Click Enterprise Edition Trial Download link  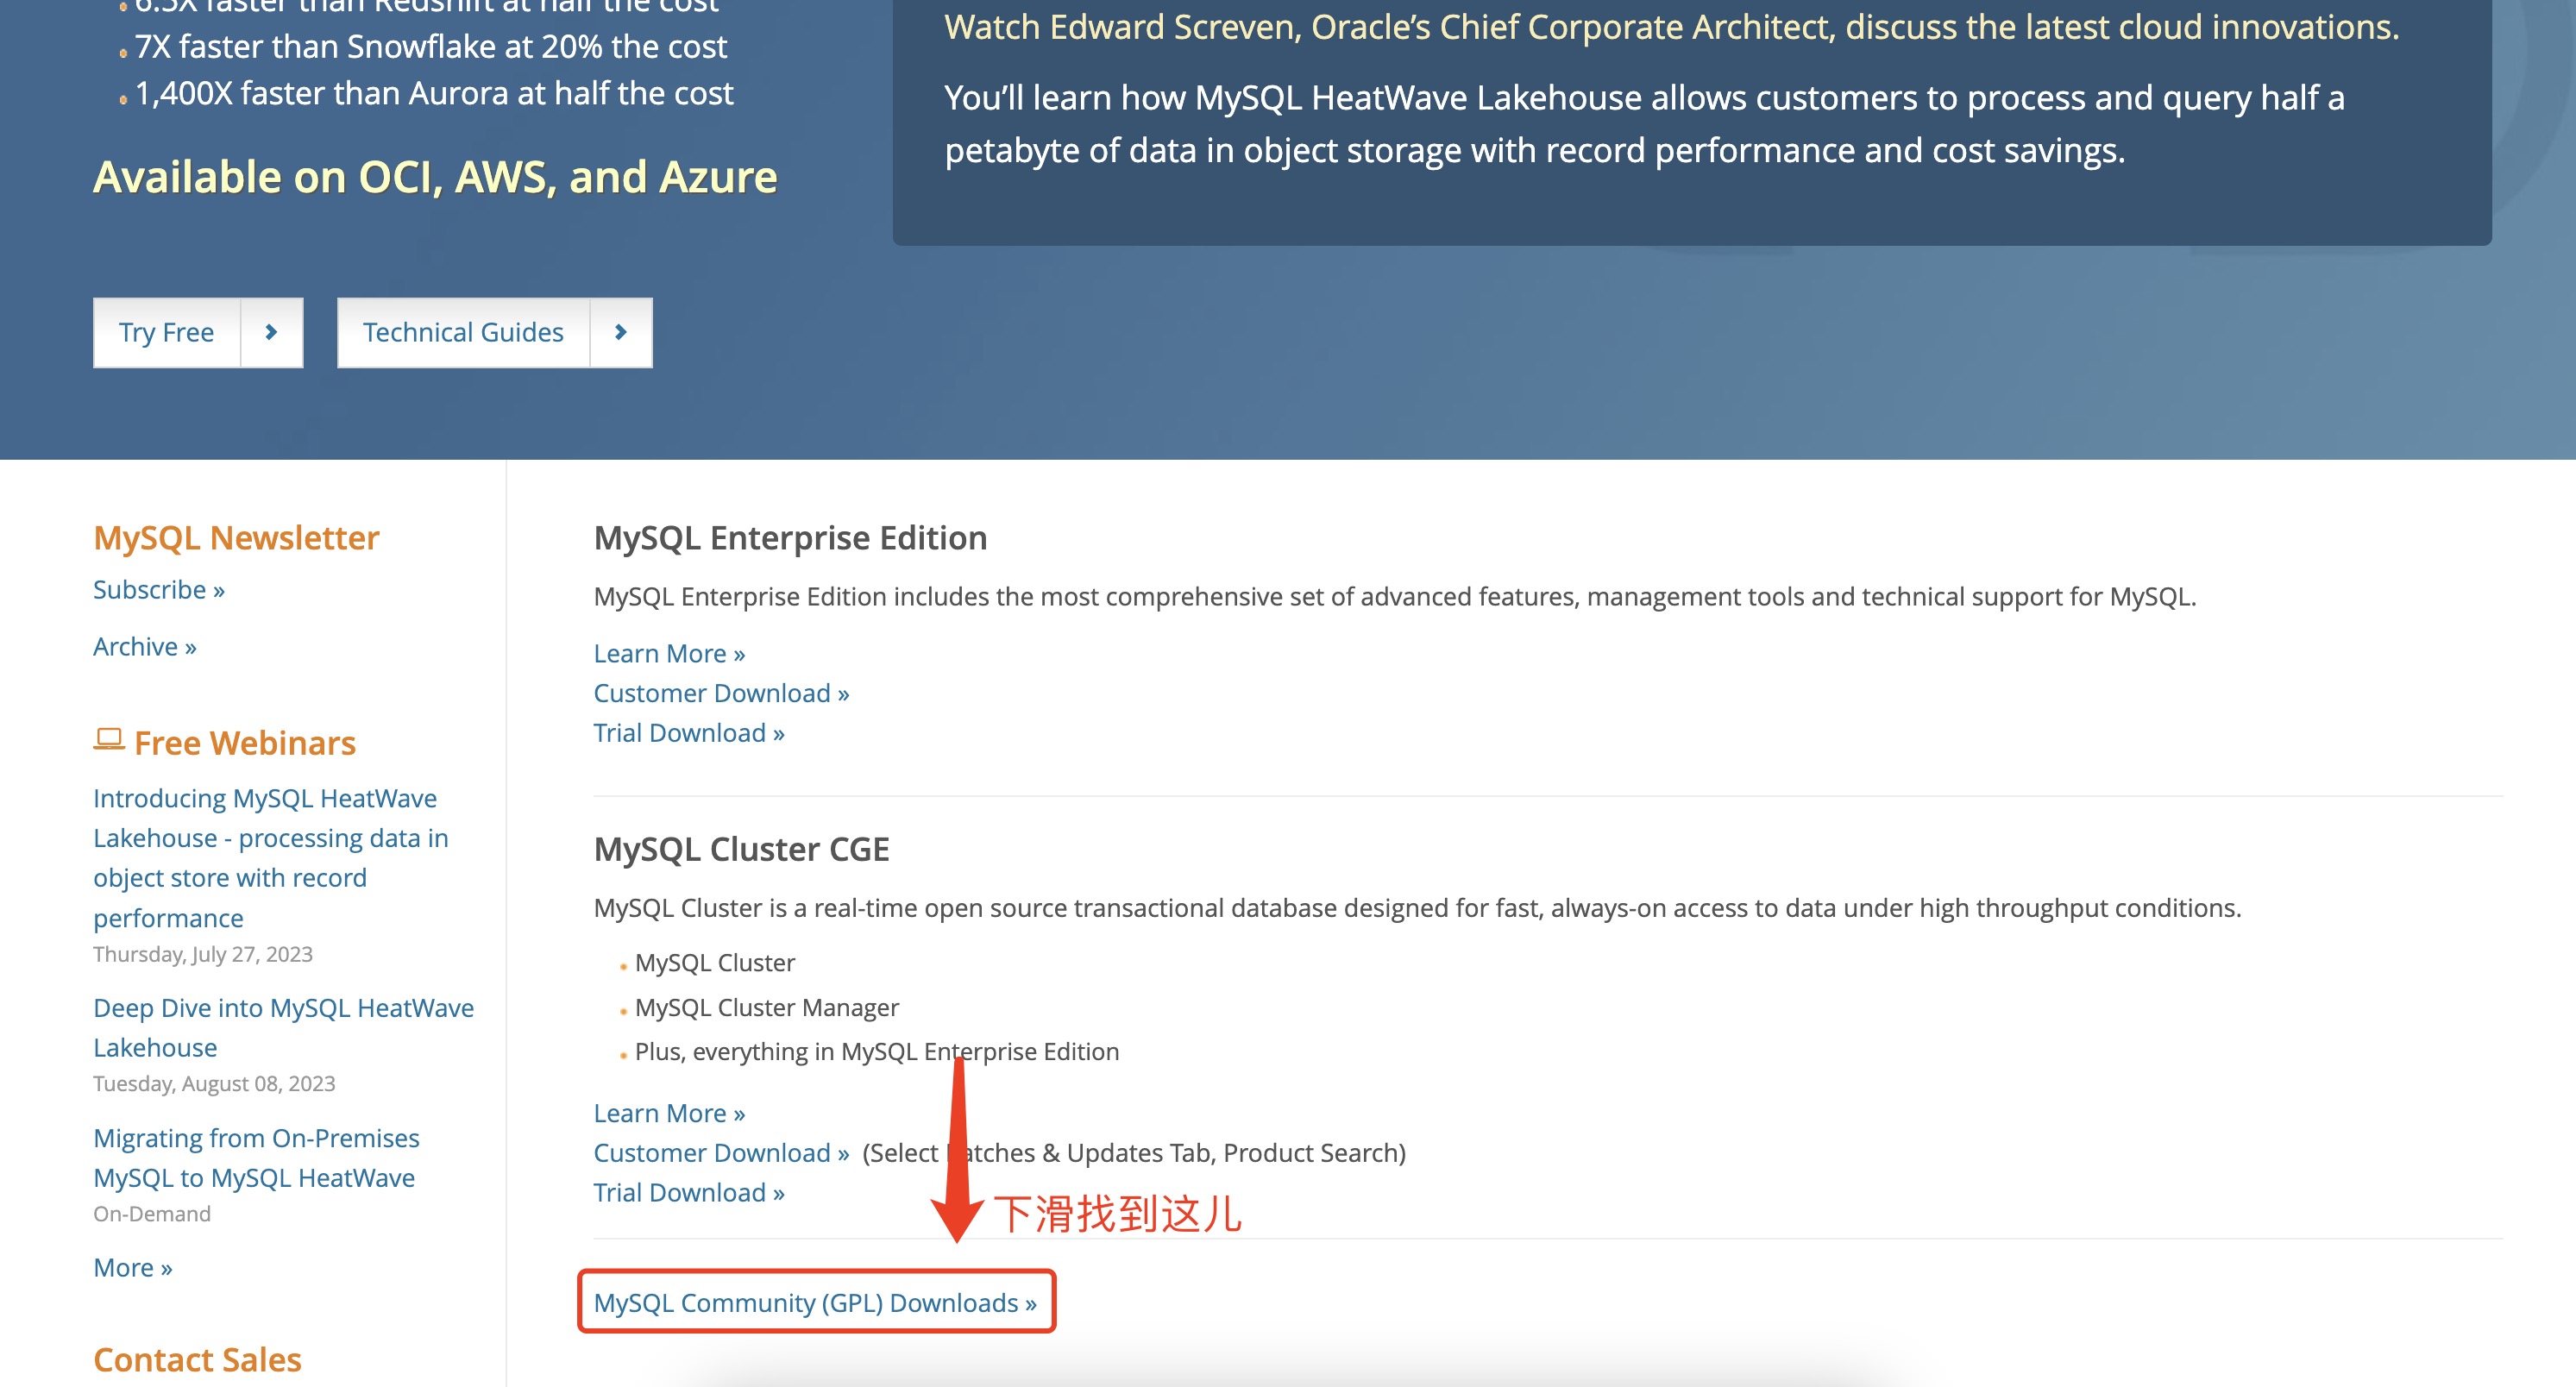click(688, 733)
